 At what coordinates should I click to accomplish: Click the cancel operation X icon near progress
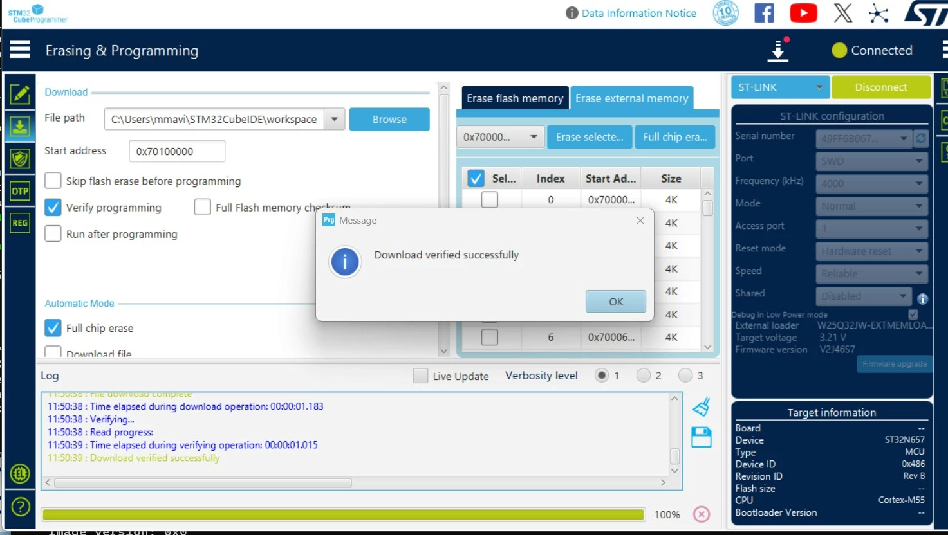(x=702, y=514)
